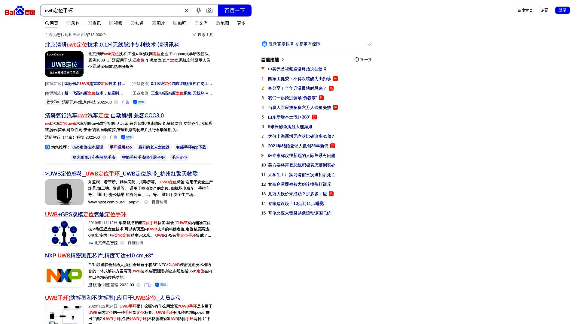Open 百度首页 link
The width and height of the screenshot is (577, 324).
(x=525, y=10)
